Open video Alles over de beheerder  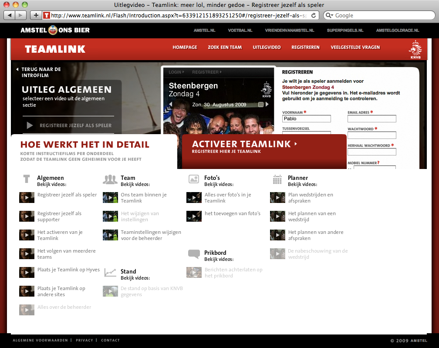coord(64,307)
